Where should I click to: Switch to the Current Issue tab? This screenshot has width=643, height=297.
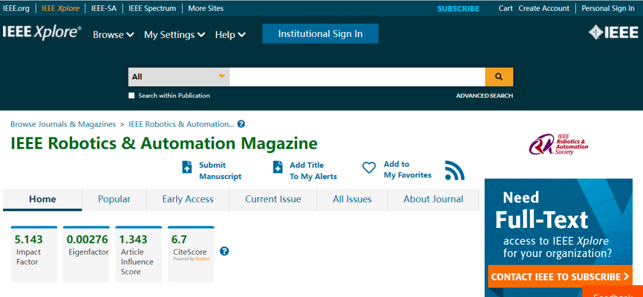(x=273, y=199)
